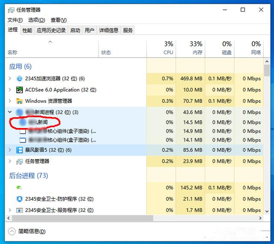Open the 查看(V) menu
Viewport: 274px width, 244px height.
point(59,20)
